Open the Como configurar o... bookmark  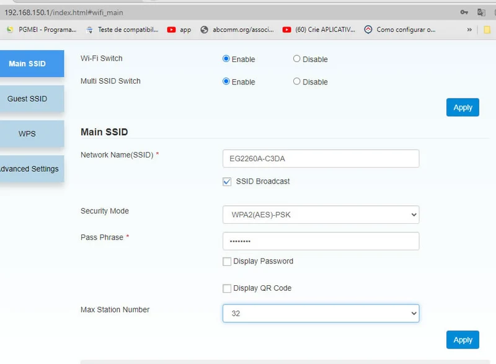coord(400,29)
